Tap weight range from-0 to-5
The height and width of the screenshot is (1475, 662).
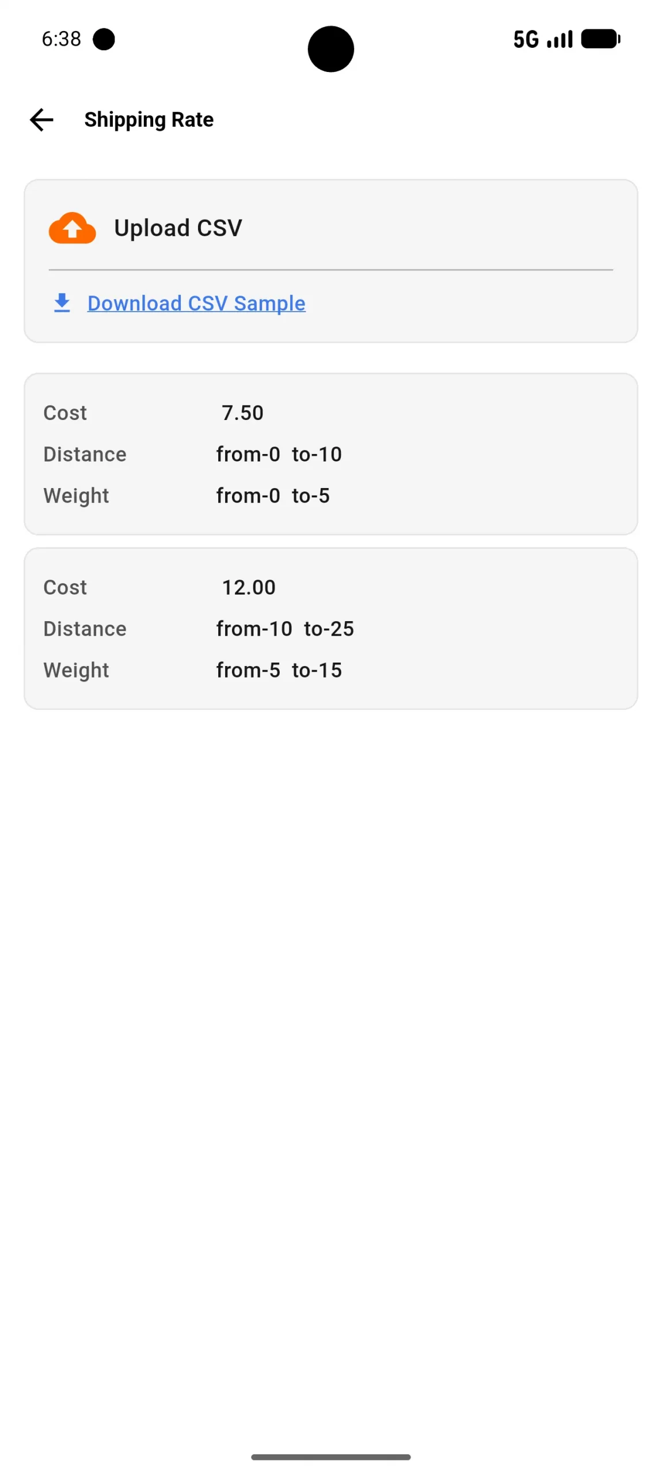[x=273, y=496]
